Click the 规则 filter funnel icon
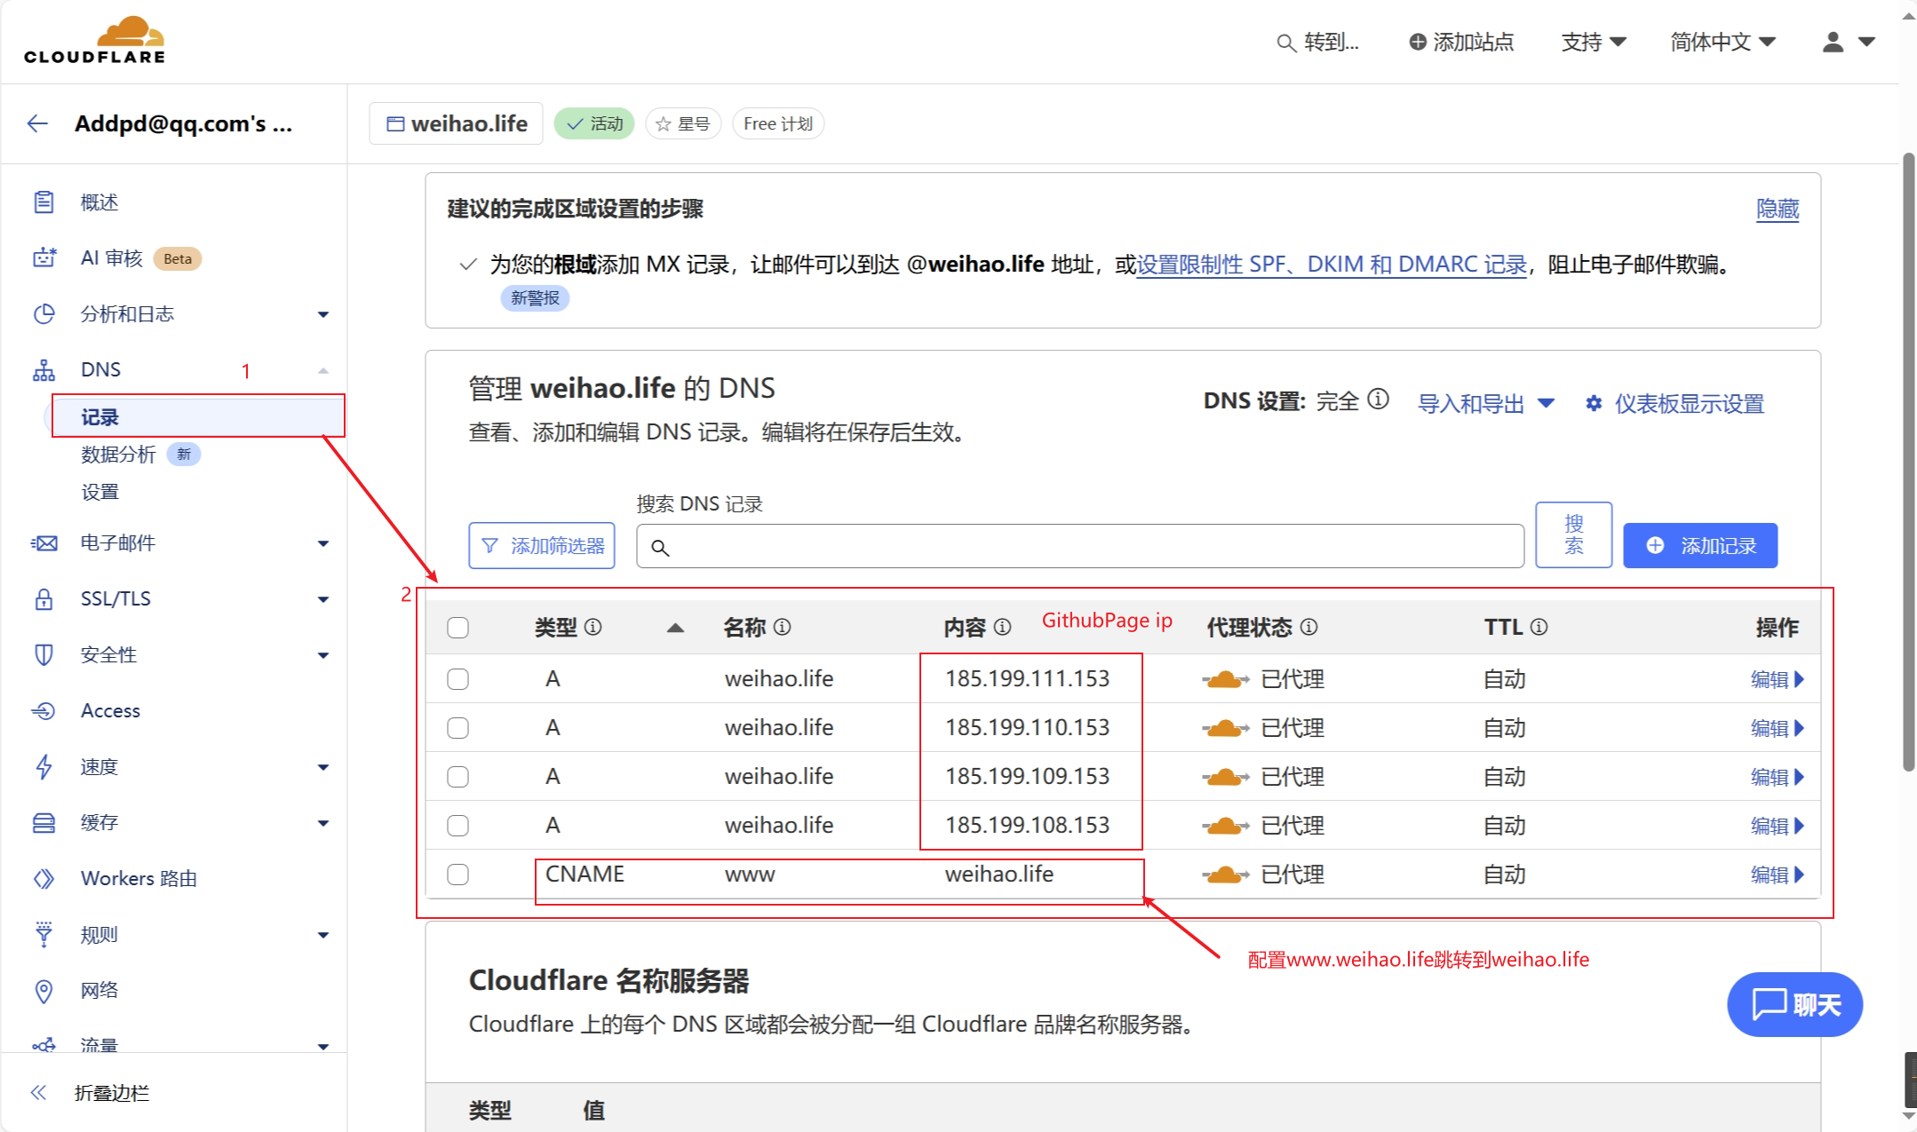This screenshot has width=1917, height=1132. 44,935
